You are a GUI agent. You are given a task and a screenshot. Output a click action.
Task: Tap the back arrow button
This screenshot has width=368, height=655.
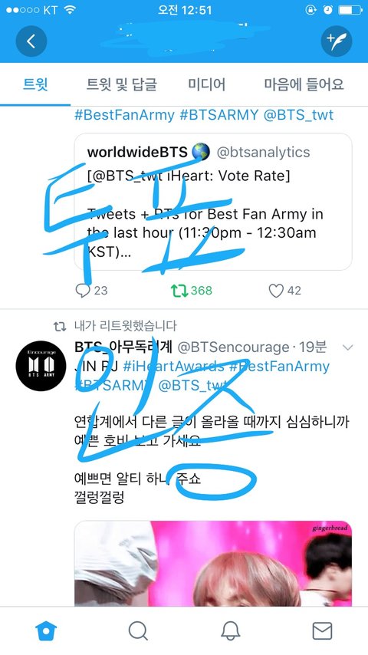point(31,41)
